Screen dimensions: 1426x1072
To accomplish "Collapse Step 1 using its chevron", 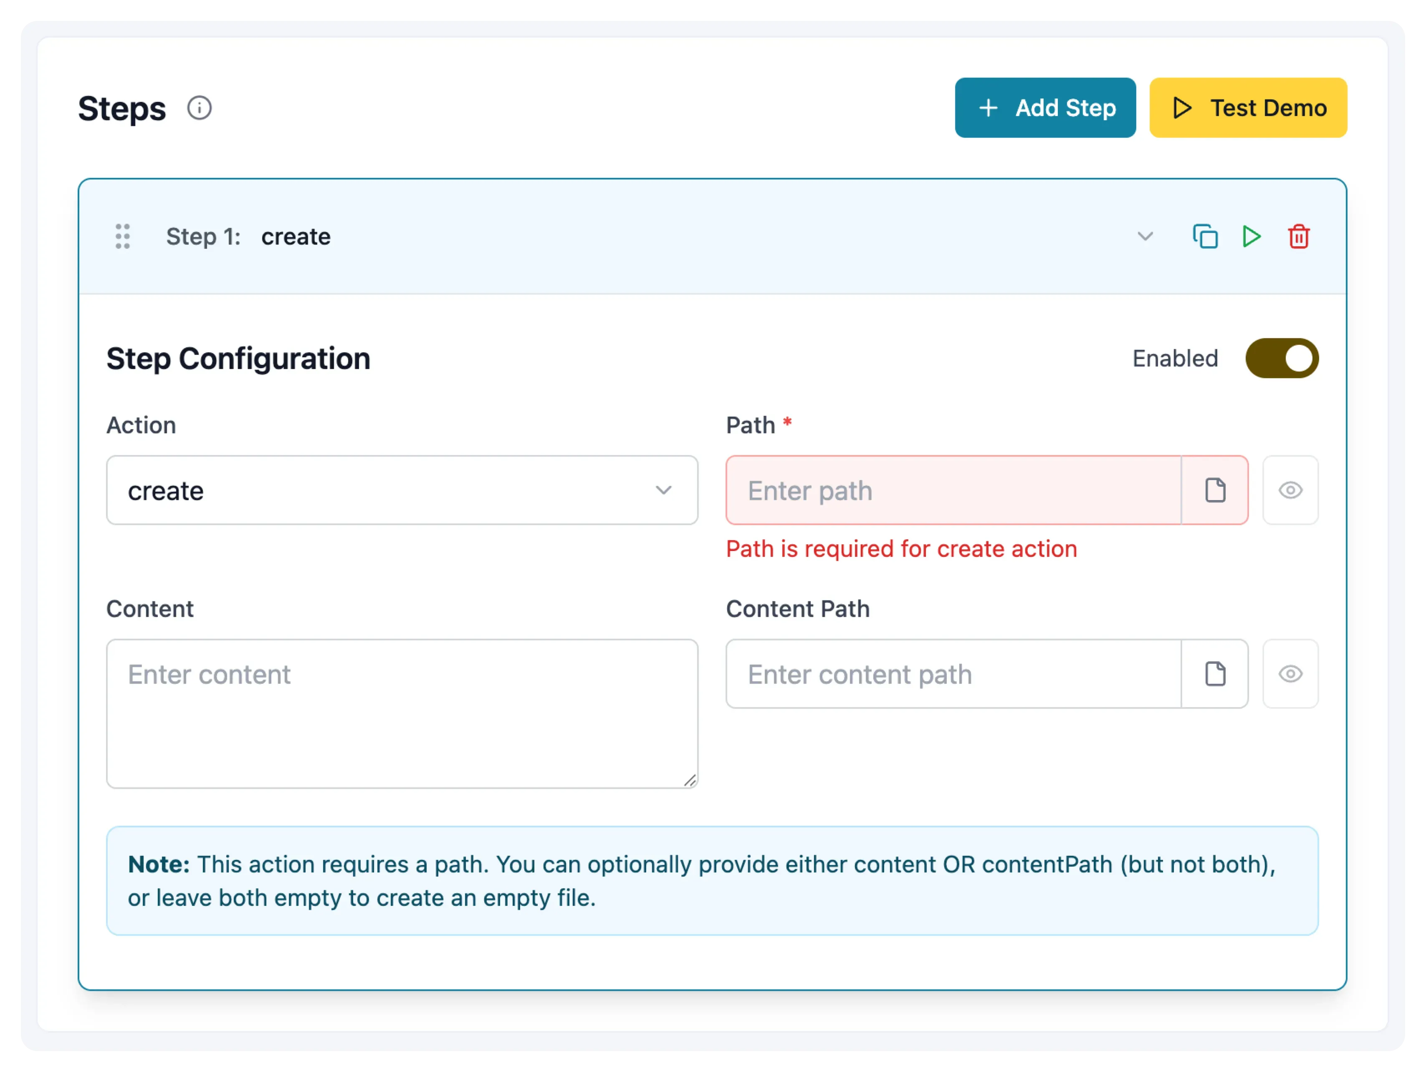I will point(1145,237).
